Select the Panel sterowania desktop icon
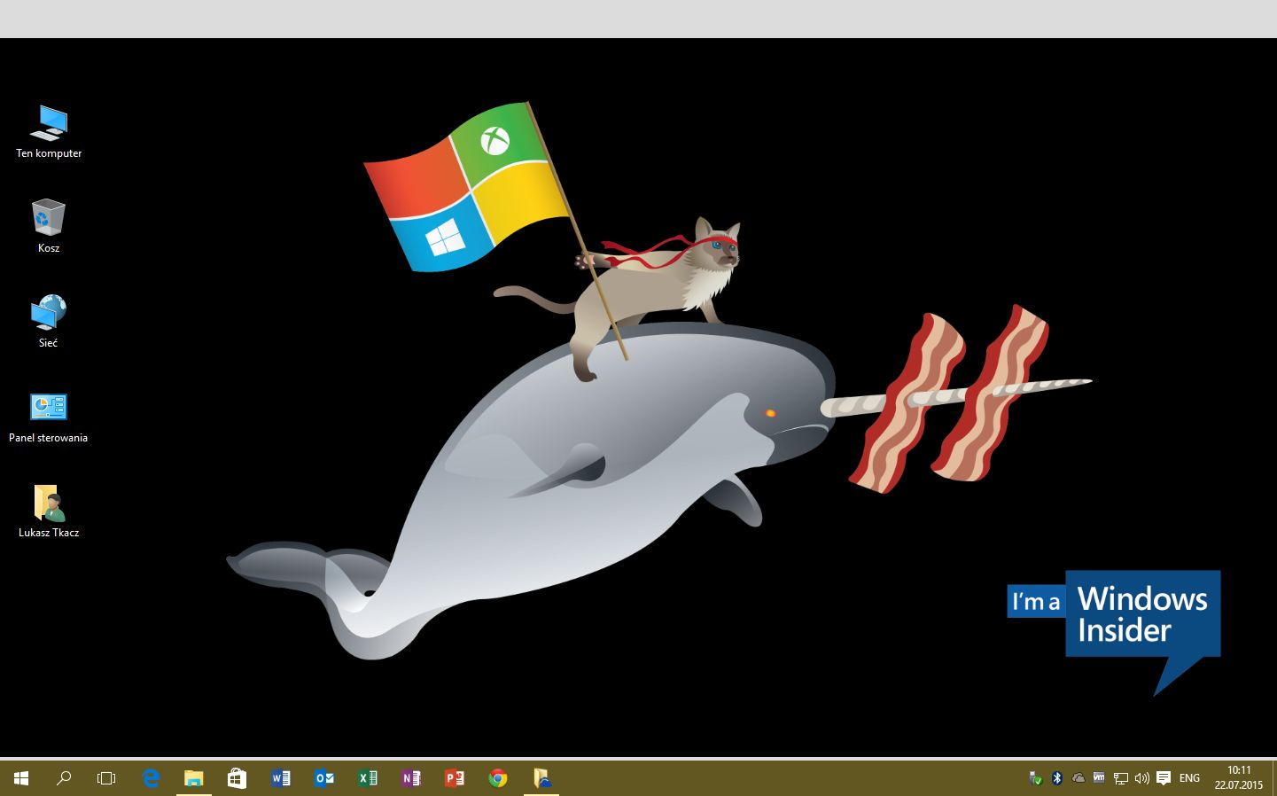The width and height of the screenshot is (1277, 796). pyautogui.click(x=49, y=417)
